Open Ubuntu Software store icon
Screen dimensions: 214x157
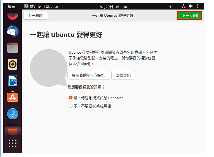click(13, 97)
